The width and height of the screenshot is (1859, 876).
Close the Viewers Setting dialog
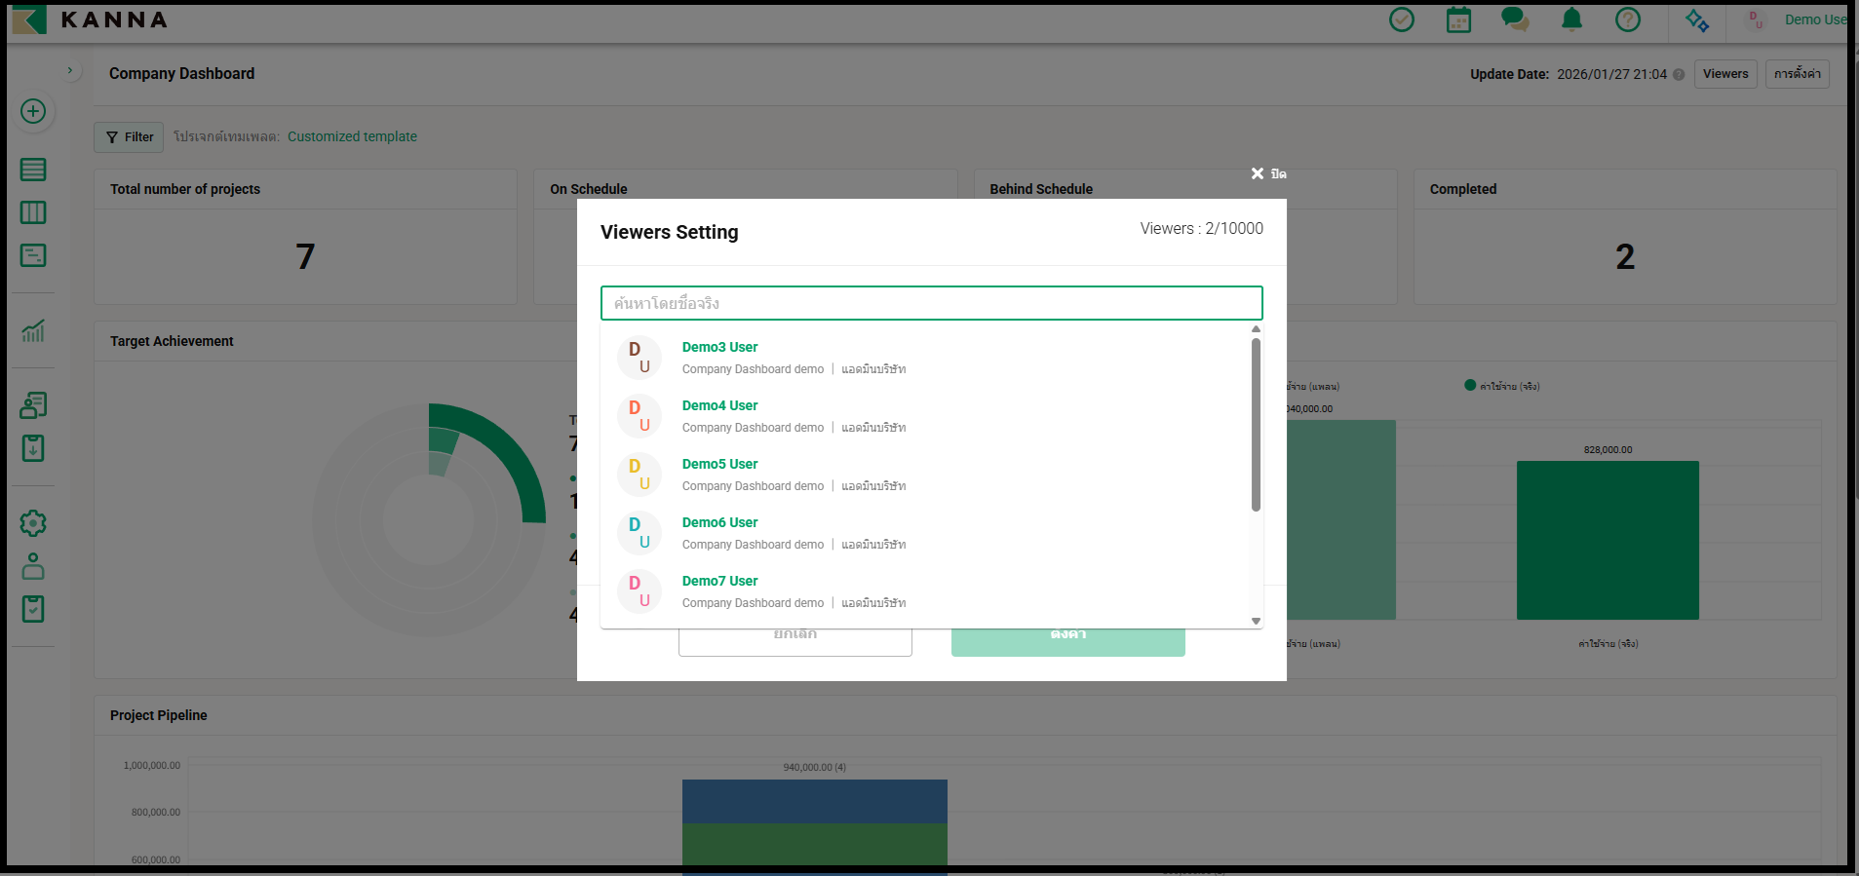click(x=1268, y=173)
